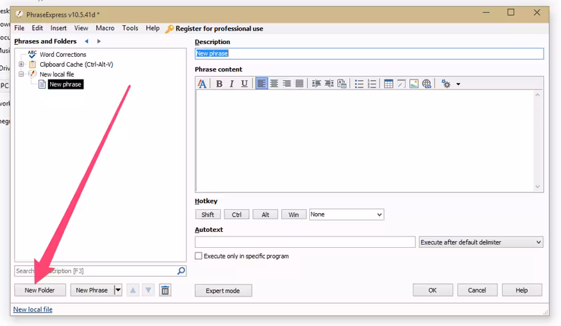
Task: Click the New Folder button
Action: [39, 290]
